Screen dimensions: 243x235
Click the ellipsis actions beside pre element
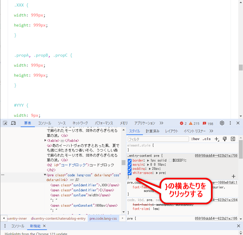tap(3, 175)
